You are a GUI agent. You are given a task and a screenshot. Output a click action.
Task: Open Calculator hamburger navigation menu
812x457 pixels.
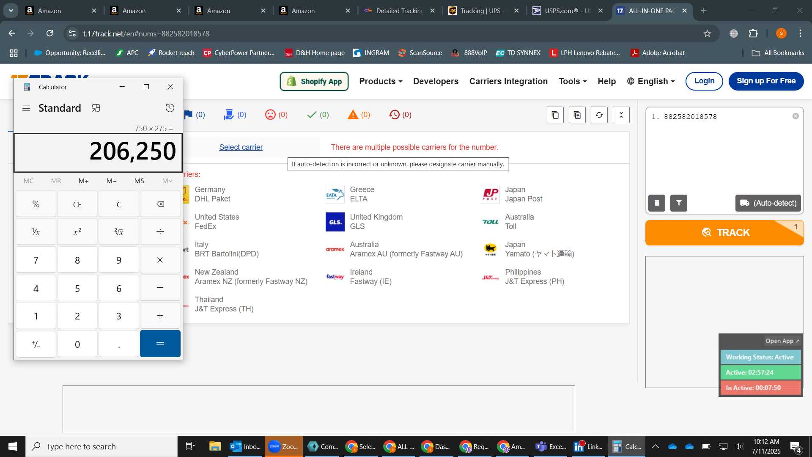coord(26,108)
